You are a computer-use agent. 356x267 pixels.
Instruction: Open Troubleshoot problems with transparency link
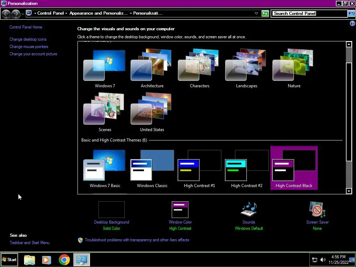[137, 240]
